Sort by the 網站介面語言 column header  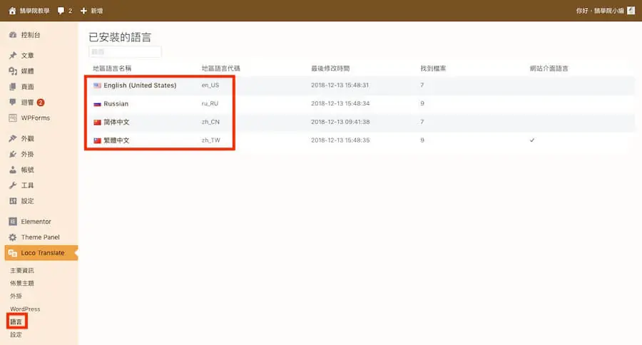tap(549, 68)
